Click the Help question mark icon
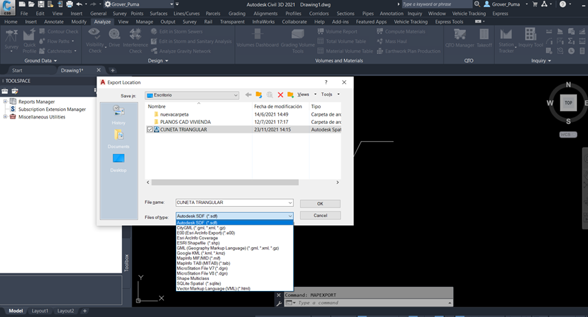 [x=563, y=4]
